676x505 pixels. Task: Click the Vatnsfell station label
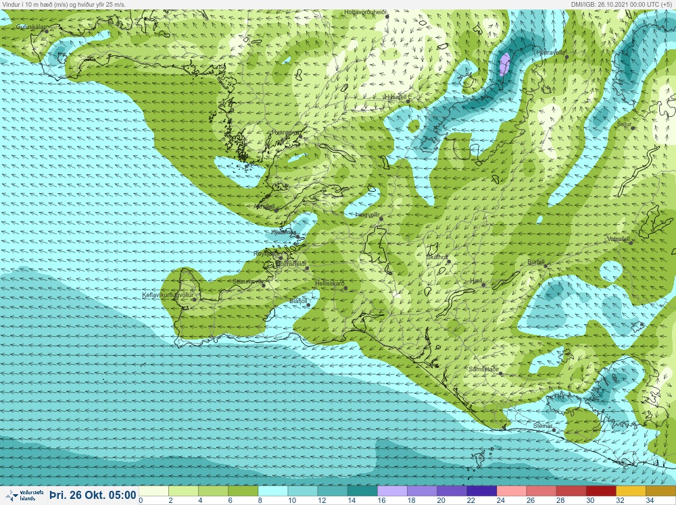pos(619,238)
